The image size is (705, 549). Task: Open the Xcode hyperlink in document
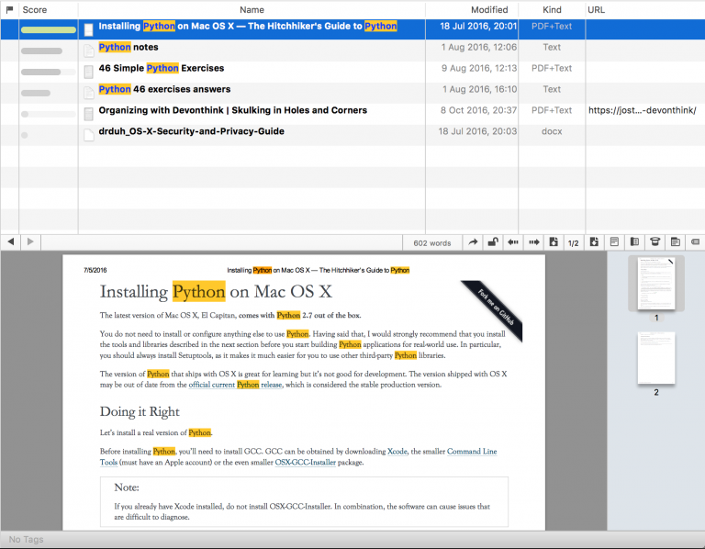[397, 452]
